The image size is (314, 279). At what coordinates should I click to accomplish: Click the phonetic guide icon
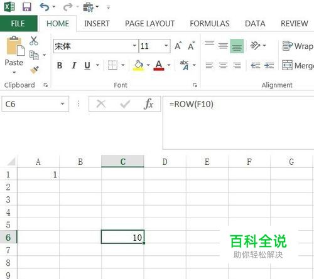pyautogui.click(x=184, y=65)
